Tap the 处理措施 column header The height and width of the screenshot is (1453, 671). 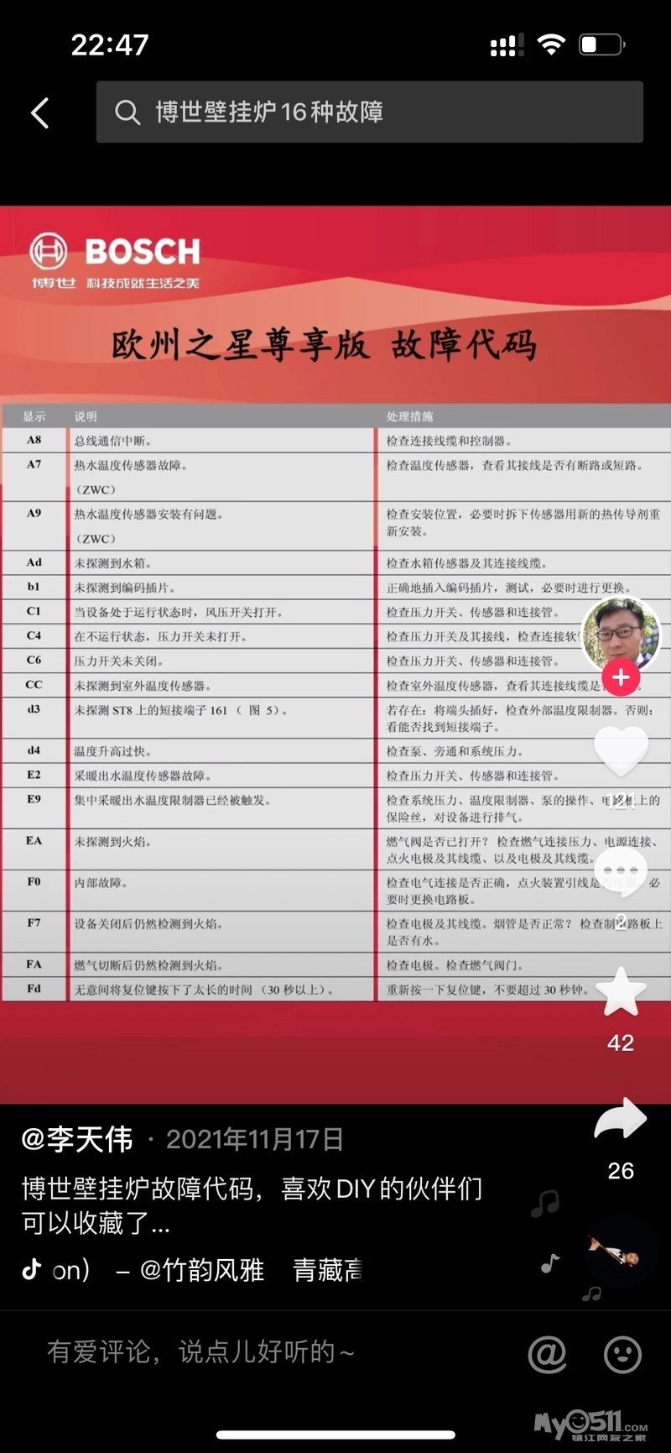tap(409, 416)
